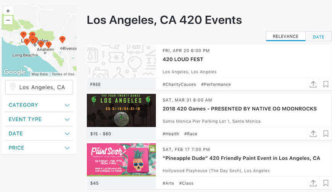Screen dimensions: 332x192
Task: Expand the EVENT TYPE filter
Action: point(39,119)
